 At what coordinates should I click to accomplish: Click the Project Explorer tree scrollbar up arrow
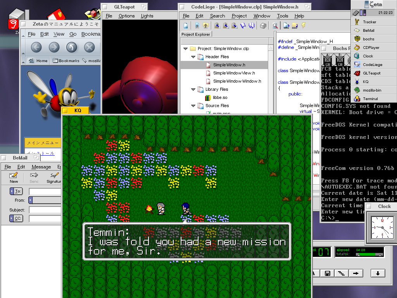click(271, 48)
